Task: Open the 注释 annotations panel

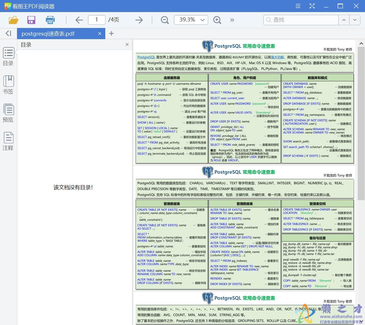Action: coord(8,141)
